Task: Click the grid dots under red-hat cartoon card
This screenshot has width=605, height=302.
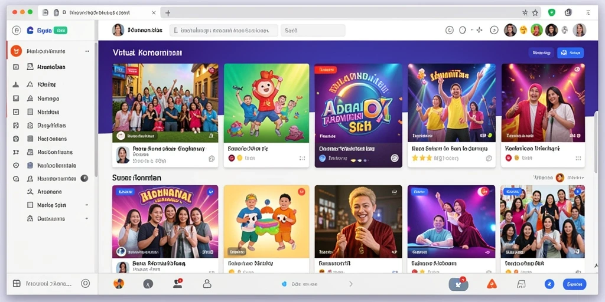Action: coord(302,158)
